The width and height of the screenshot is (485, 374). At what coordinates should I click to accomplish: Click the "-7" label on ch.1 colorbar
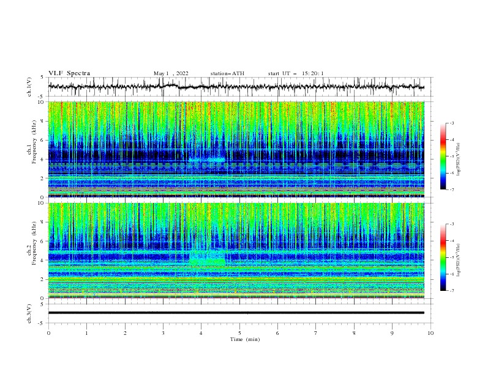click(x=452, y=189)
